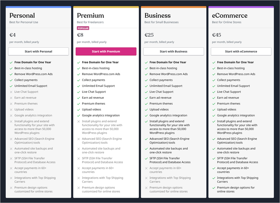This screenshot has width=280, height=203.
Task: Click the eCommerce plan title
Action: click(230, 16)
